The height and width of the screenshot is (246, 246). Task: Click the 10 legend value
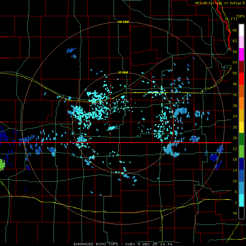(x=235, y=181)
